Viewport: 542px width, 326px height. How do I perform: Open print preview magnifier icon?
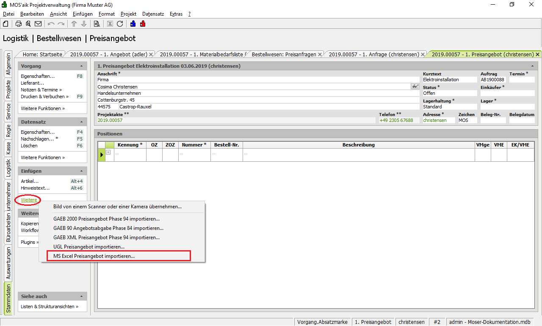(28, 24)
